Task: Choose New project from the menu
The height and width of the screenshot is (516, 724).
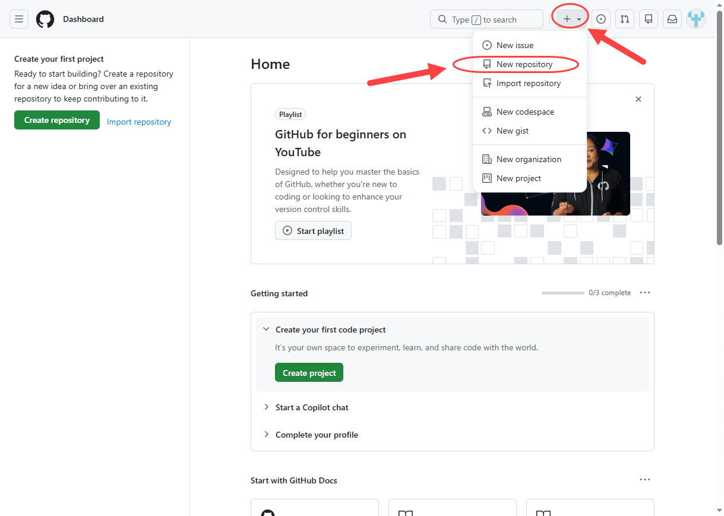Action: point(530,178)
